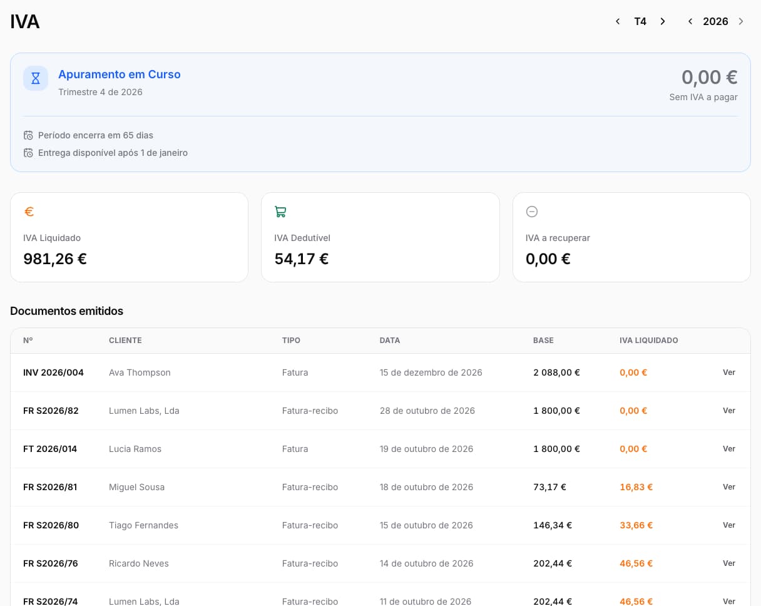The width and height of the screenshot is (761, 606).
Task: Click the IVA amount 33,66 €
Action: [636, 525]
